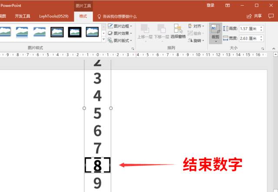Image resolution: width=278 pixels, height=192 pixels.
Task: Decrease the 宽度 width with down stepper
Action: 261,40
